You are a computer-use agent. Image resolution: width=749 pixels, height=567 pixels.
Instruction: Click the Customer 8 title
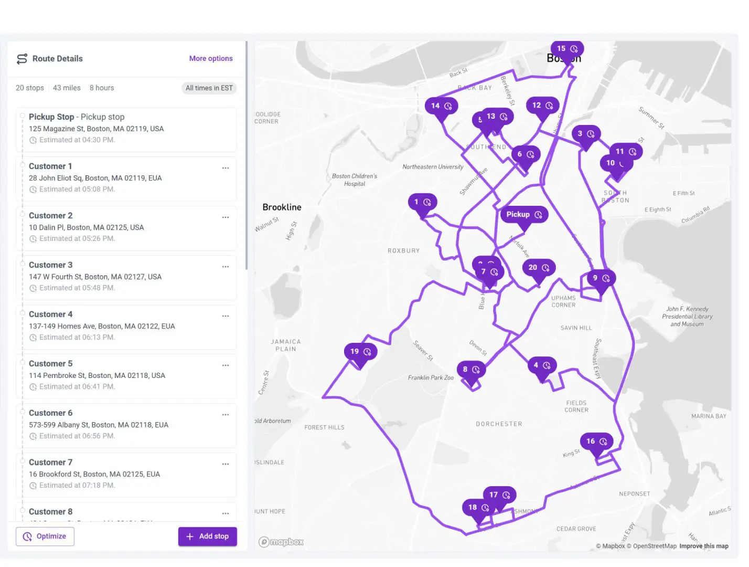tap(51, 512)
